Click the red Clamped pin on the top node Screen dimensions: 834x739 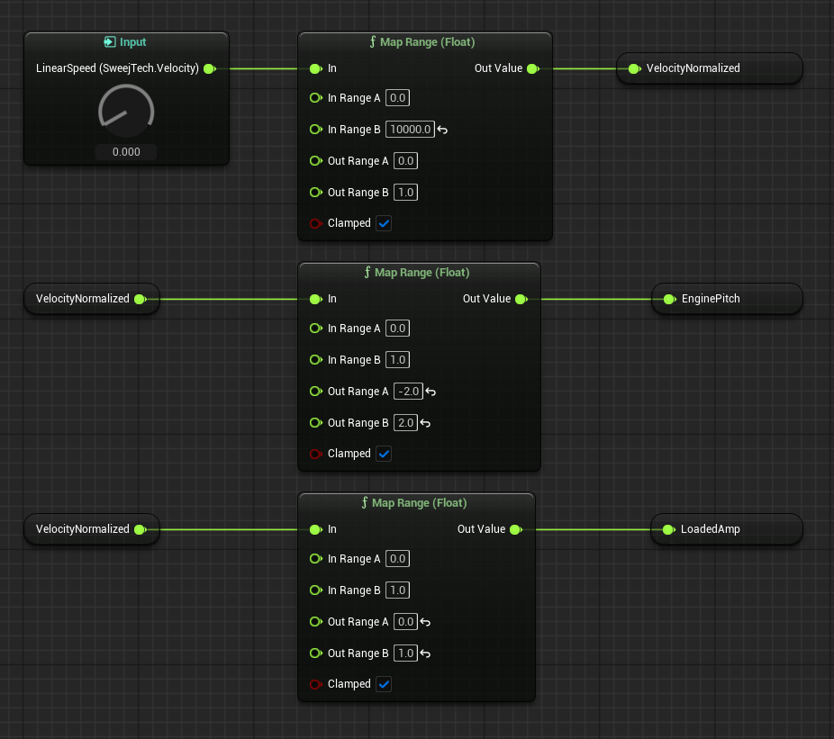tap(316, 222)
